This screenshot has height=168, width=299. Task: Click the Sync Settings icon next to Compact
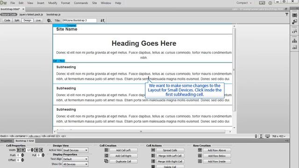pyautogui.click(x=262, y=3)
